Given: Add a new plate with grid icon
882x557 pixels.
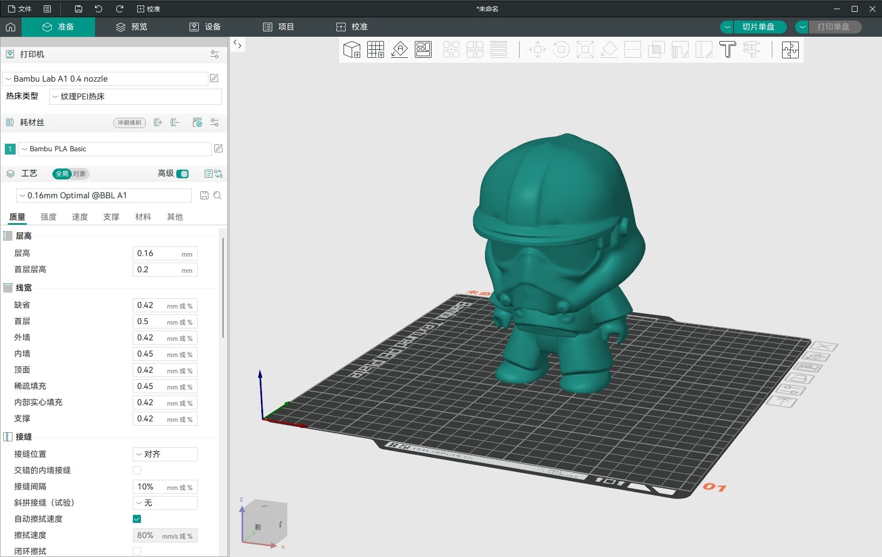Looking at the screenshot, I should (375, 50).
